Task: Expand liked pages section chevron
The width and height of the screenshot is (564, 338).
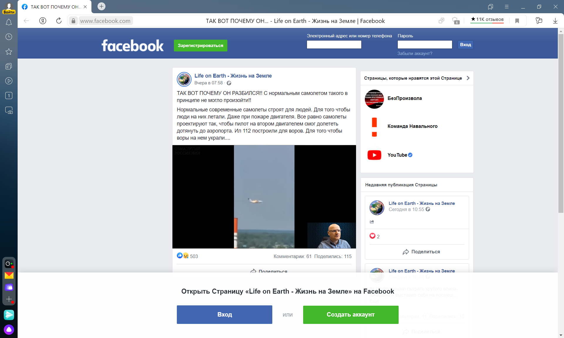Action: click(x=468, y=78)
